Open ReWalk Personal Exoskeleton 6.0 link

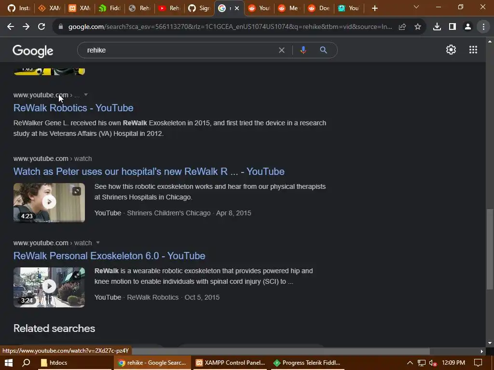click(x=109, y=256)
